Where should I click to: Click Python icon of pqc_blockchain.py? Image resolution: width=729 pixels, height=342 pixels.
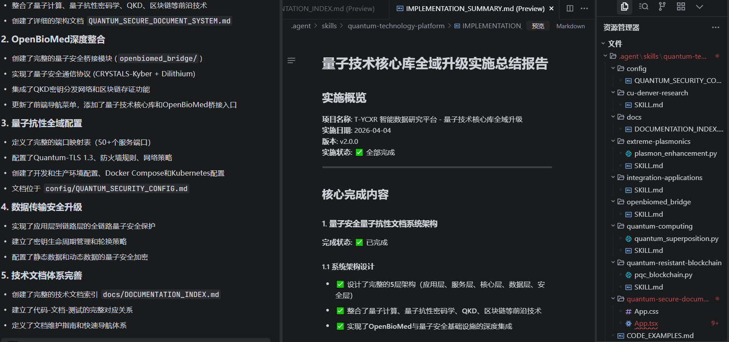628,275
